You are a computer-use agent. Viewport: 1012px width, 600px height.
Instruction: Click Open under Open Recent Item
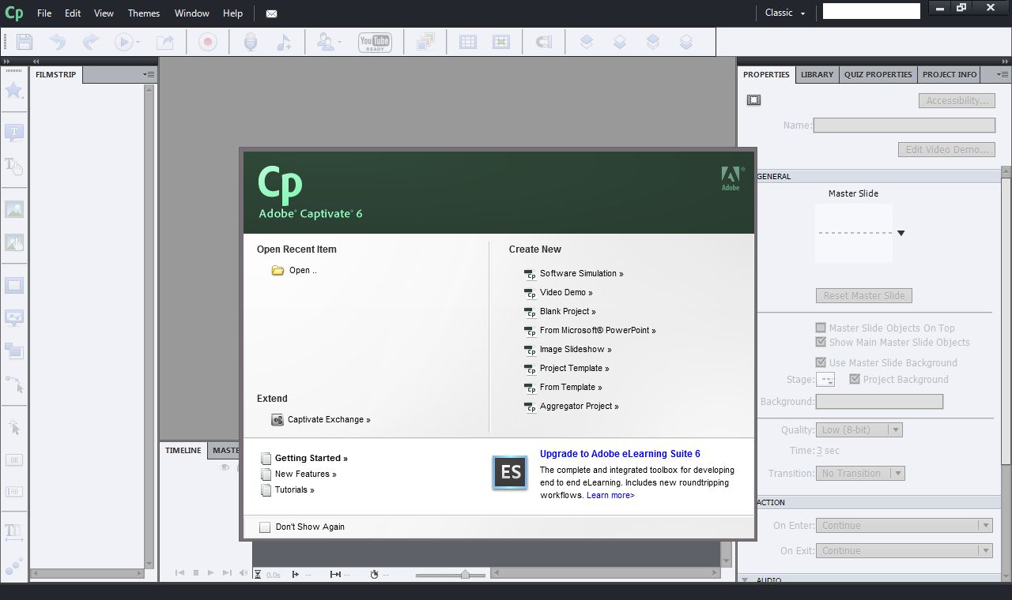pos(303,270)
